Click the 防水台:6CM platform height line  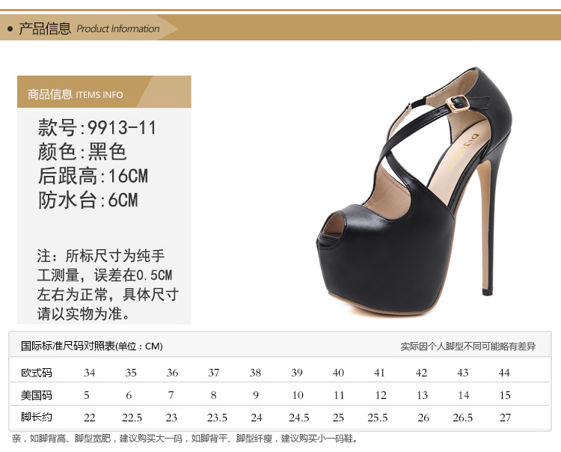[x=88, y=200]
